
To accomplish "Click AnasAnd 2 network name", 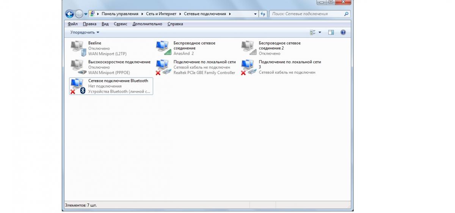I will point(184,54).
